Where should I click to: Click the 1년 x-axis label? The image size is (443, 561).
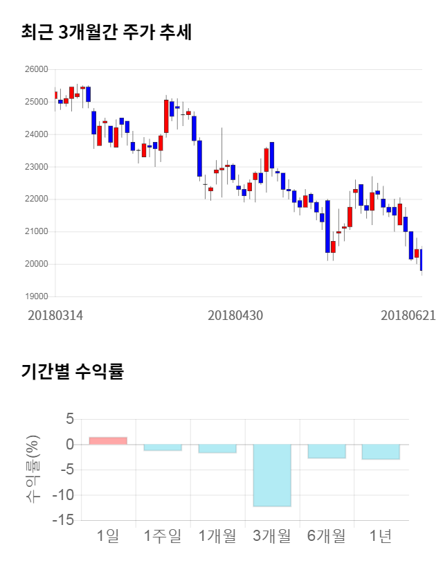click(x=381, y=535)
